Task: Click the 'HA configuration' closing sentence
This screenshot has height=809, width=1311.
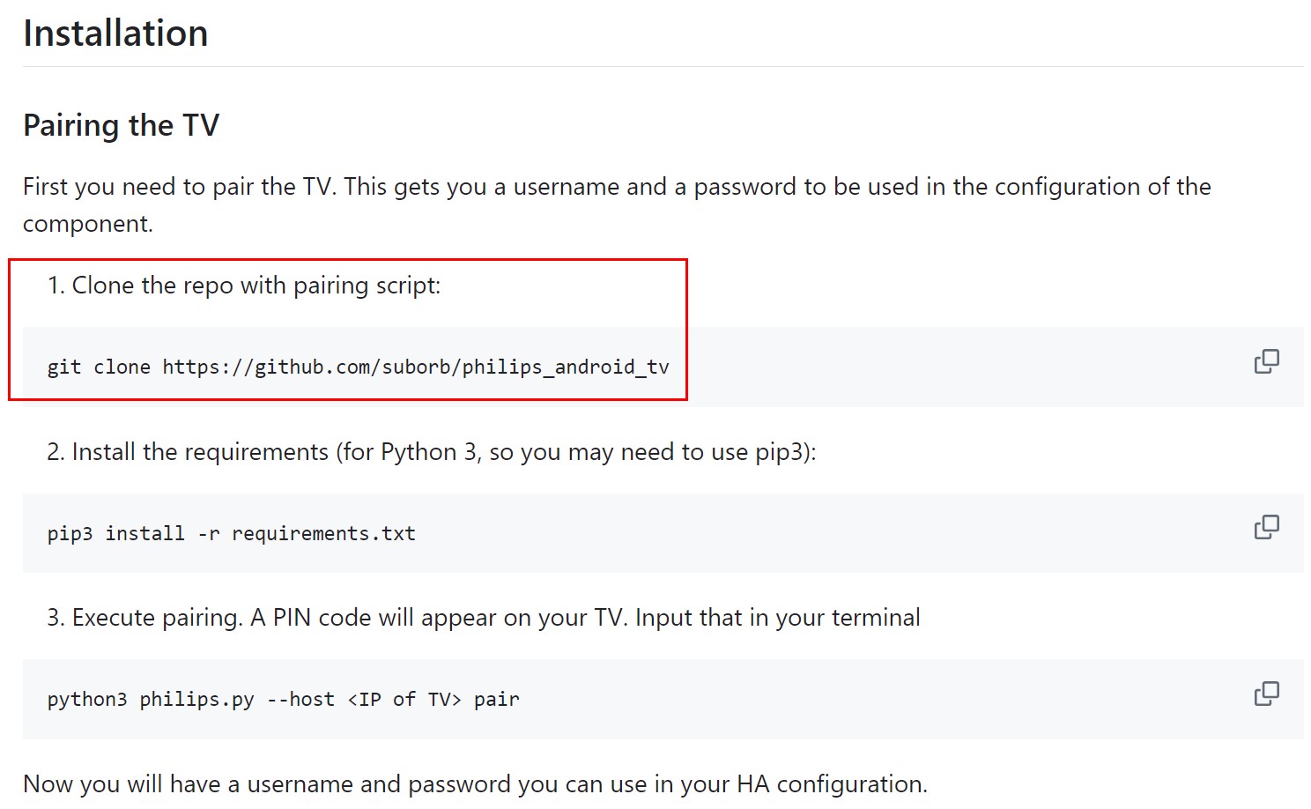Action: click(475, 784)
